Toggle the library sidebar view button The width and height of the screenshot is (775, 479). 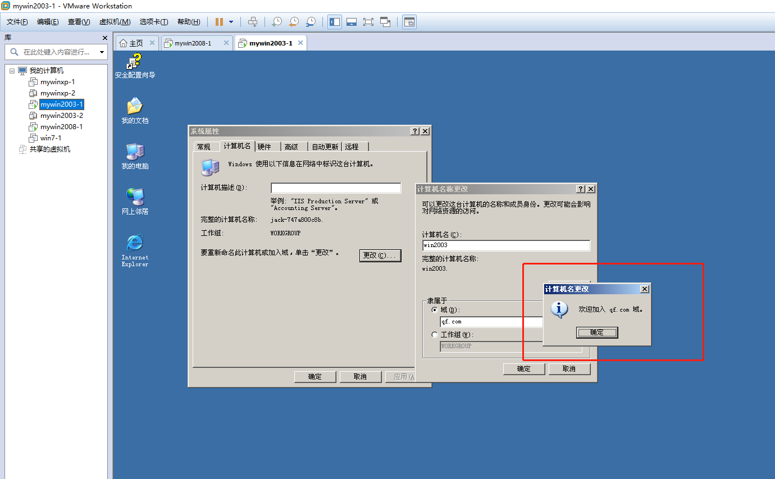click(335, 22)
